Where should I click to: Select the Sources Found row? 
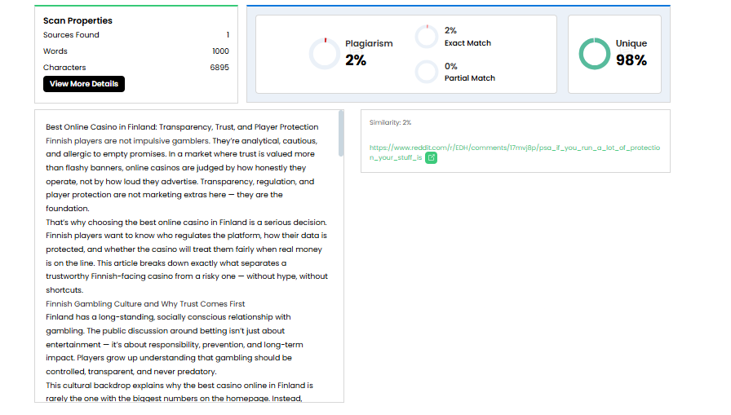pyautogui.click(x=136, y=35)
